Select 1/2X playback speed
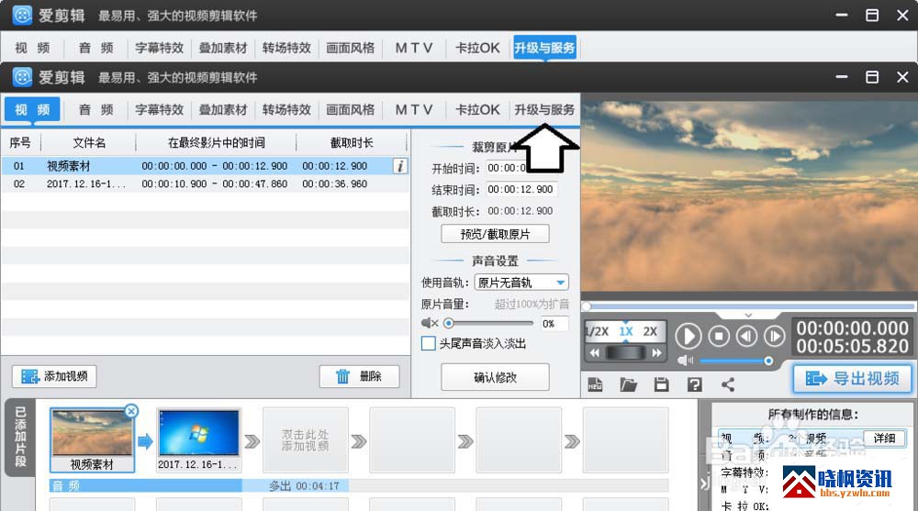Viewport: 918px width, 511px height. click(x=598, y=331)
